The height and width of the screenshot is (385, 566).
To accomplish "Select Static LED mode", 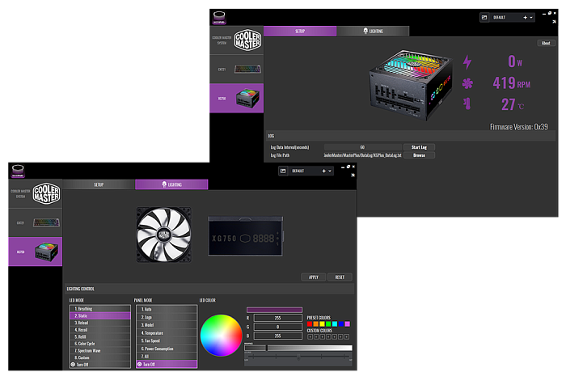I will 100,315.
